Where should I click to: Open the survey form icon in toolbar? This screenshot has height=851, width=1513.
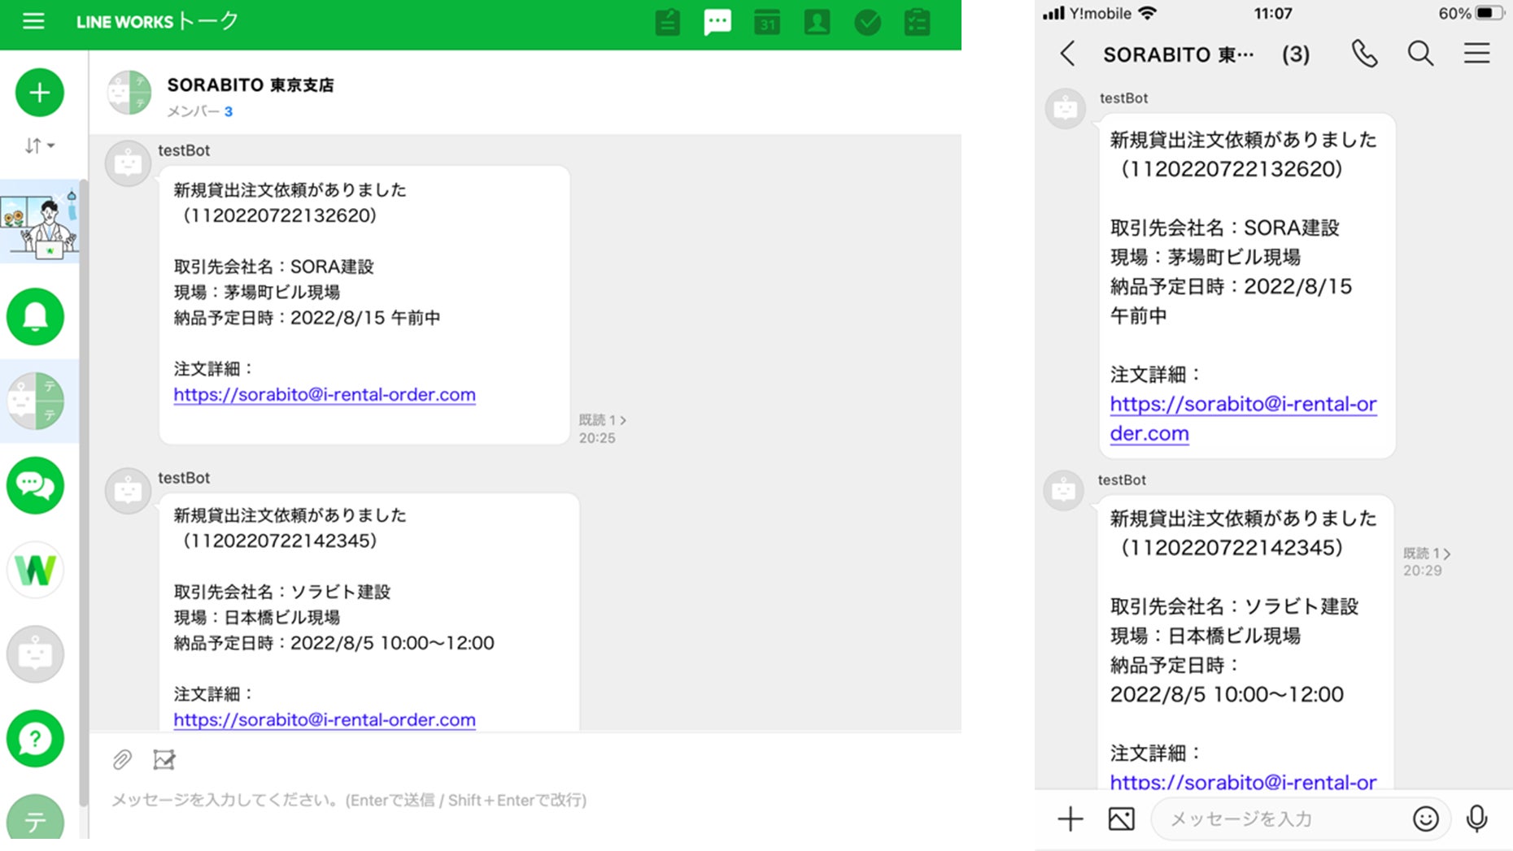click(x=917, y=22)
